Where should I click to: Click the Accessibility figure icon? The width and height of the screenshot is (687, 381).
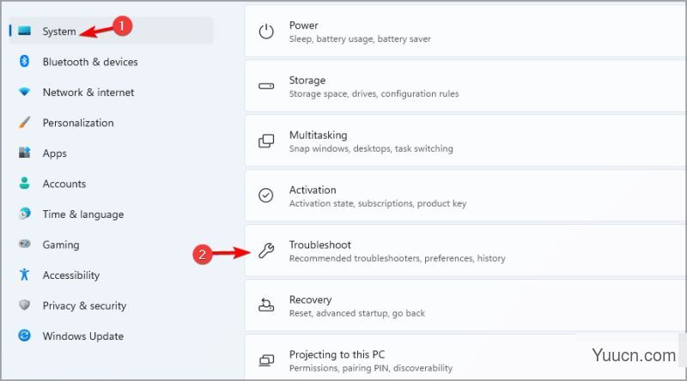point(25,275)
